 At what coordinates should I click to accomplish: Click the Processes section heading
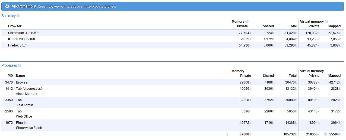coord(9,65)
